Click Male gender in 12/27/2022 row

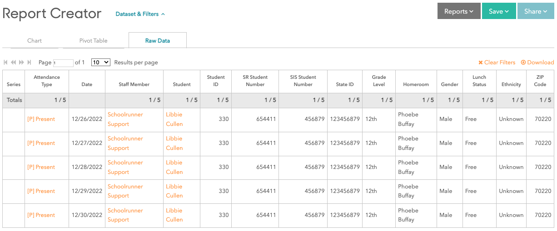(446, 143)
